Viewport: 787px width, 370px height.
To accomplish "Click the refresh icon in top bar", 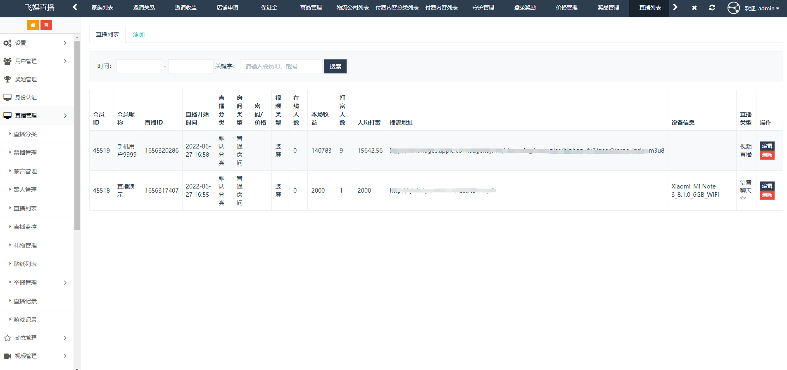I will pyautogui.click(x=712, y=8).
